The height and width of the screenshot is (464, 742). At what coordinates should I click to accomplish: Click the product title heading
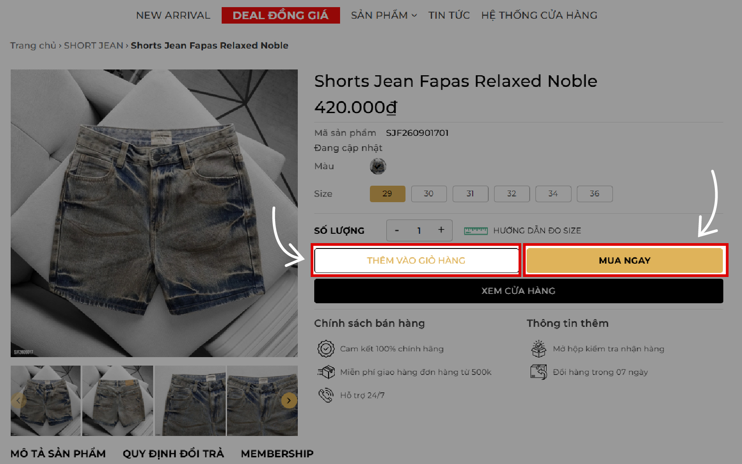coord(456,81)
